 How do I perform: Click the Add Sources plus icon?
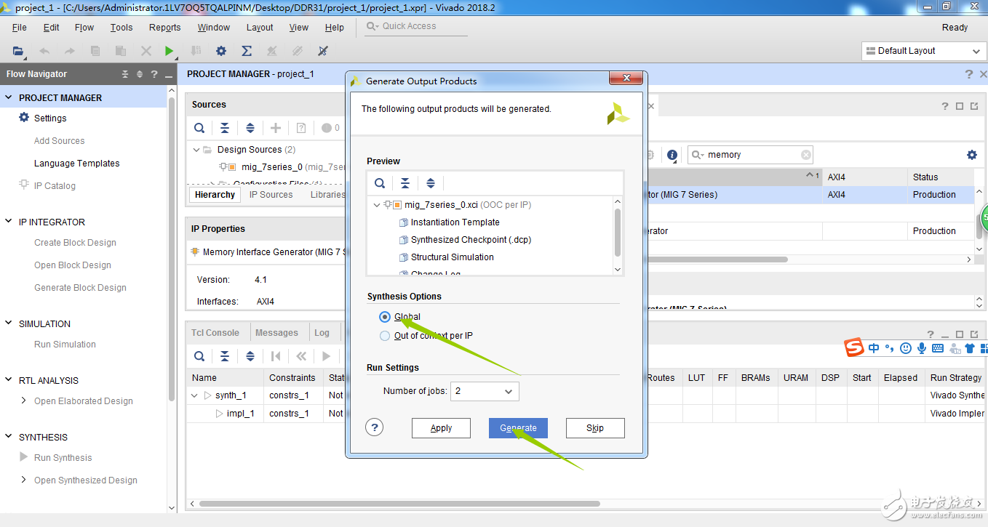tap(276, 128)
